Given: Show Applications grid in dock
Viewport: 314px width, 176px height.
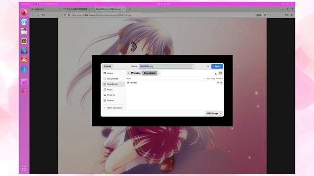Looking at the screenshot, I should pos(24,168).
